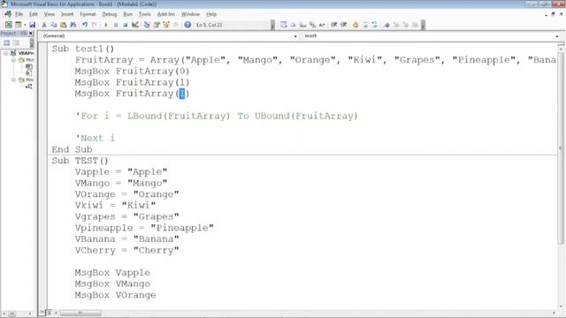This screenshot has height=318, width=566.
Task: Open the Help menu
Action: click(x=211, y=14)
